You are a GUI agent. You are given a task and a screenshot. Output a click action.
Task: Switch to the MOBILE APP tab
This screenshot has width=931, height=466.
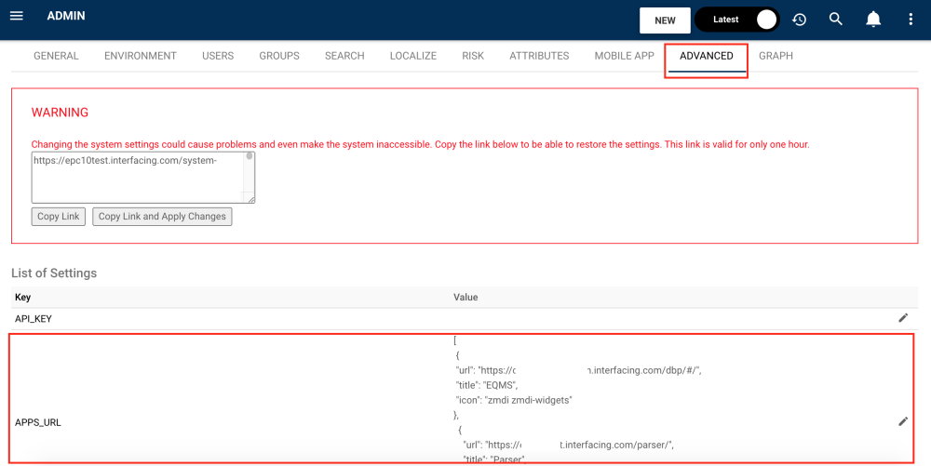[x=624, y=56]
